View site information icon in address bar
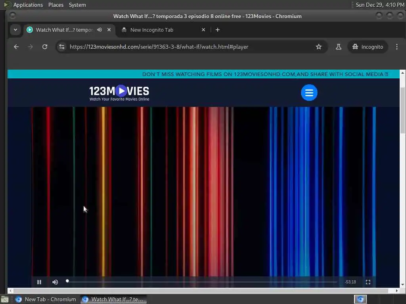 [x=62, y=47]
